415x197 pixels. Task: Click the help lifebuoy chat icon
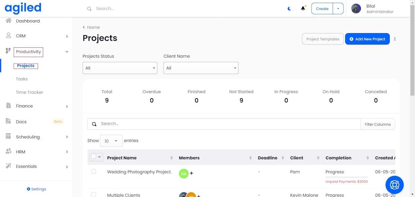tap(394, 185)
